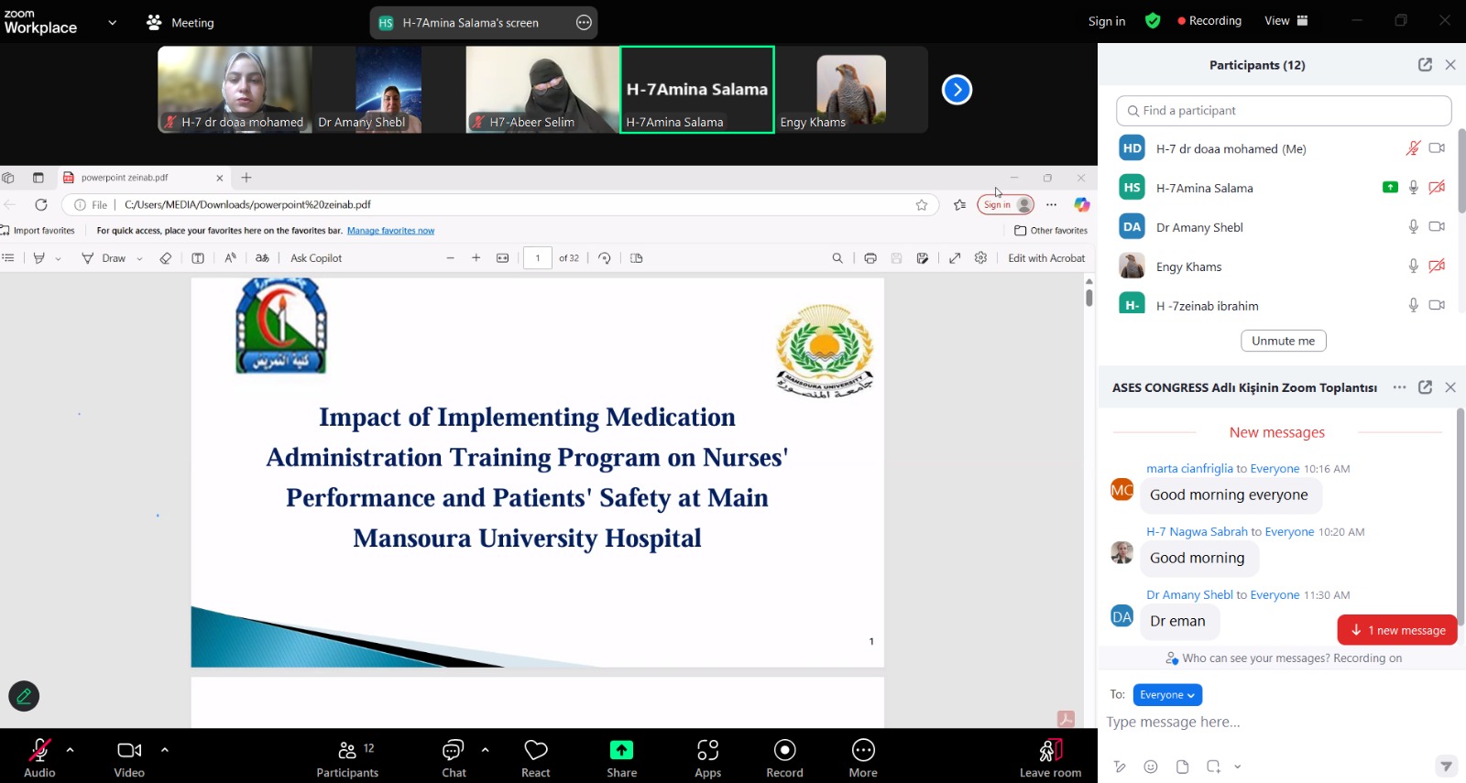Expand chat options arrow beside Chat

pyautogui.click(x=485, y=749)
